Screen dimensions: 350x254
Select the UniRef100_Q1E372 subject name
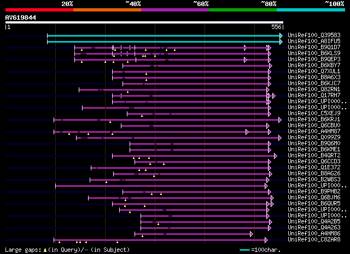click(x=314, y=168)
